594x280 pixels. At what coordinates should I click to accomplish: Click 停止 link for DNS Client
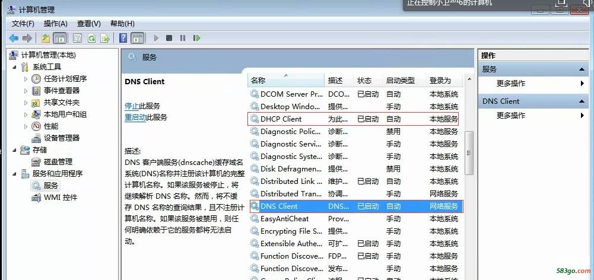[132, 106]
